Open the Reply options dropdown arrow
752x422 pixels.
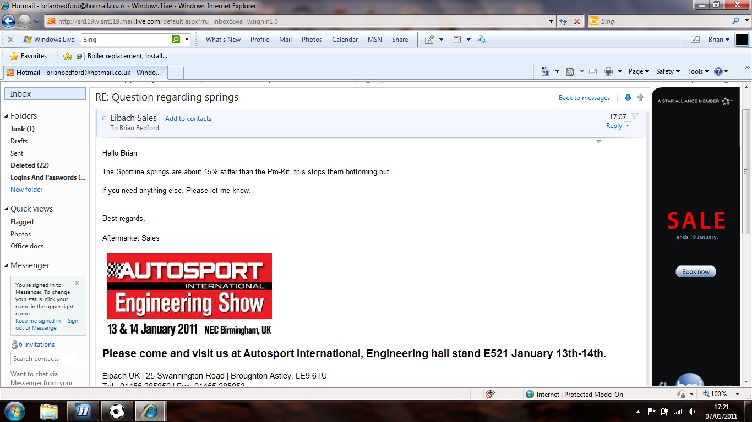[628, 126]
